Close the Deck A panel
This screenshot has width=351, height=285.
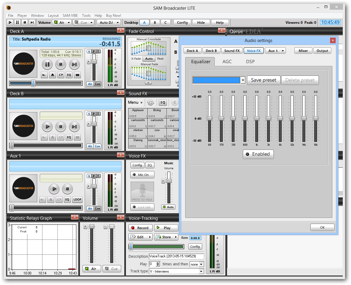[x=121, y=30]
